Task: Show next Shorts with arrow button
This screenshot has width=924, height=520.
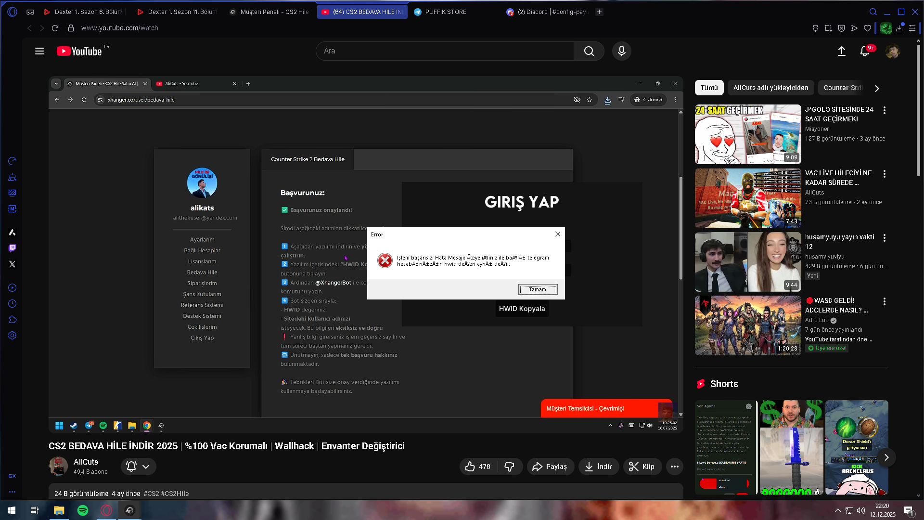Action: [886, 457]
